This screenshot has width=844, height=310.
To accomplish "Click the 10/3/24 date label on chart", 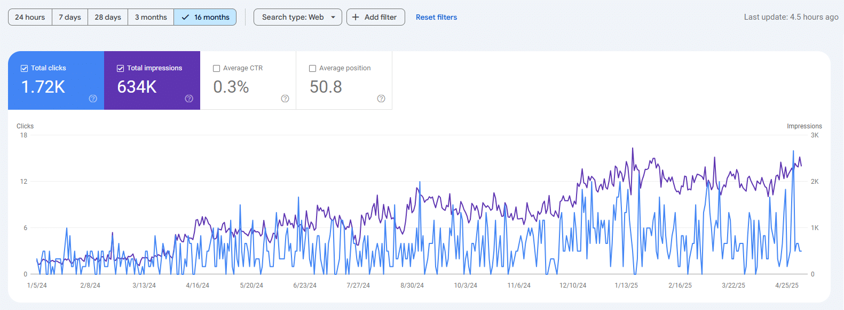I will coord(466,285).
